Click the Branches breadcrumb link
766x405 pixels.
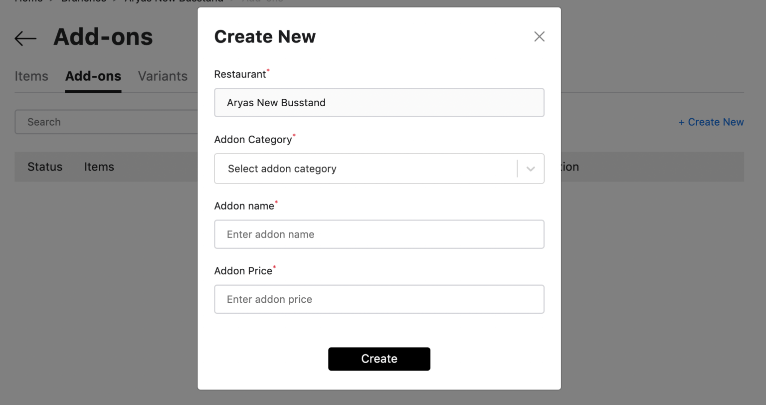(x=84, y=1)
